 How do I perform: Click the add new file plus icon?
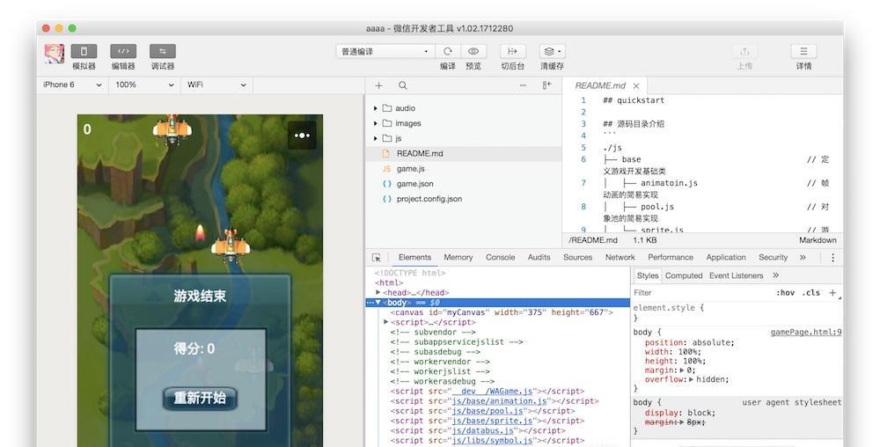[378, 86]
